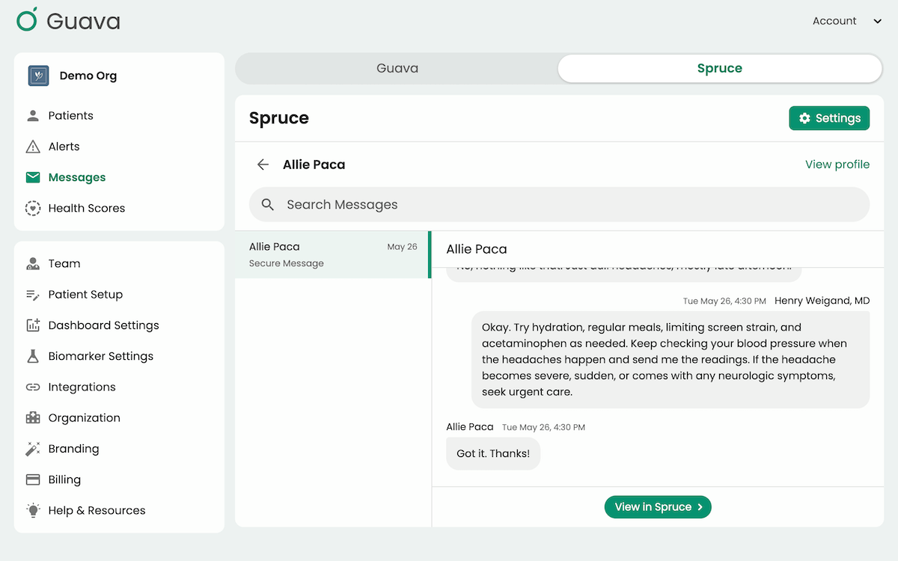The height and width of the screenshot is (561, 898).
Task: Go back using the left arrow
Action: click(x=263, y=165)
